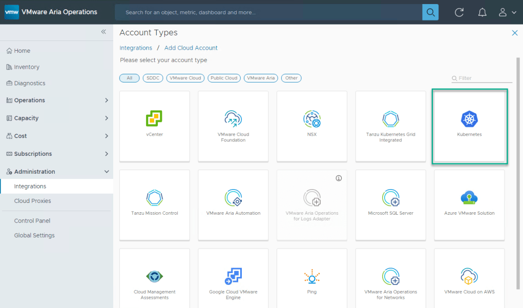The image size is (523, 308).
Task: Click the notification bell icon
Action: (x=482, y=12)
